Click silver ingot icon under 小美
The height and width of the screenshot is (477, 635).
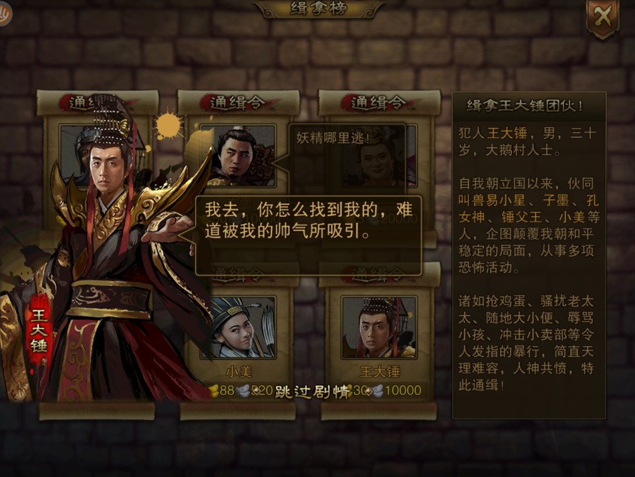[x=243, y=391]
